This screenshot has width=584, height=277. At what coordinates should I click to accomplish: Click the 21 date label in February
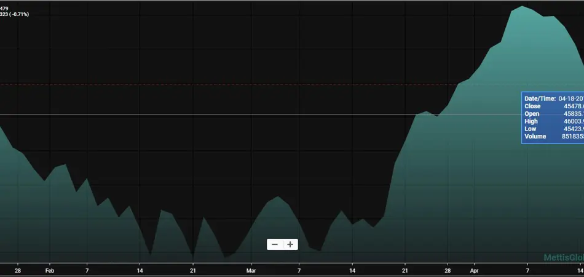193,270
